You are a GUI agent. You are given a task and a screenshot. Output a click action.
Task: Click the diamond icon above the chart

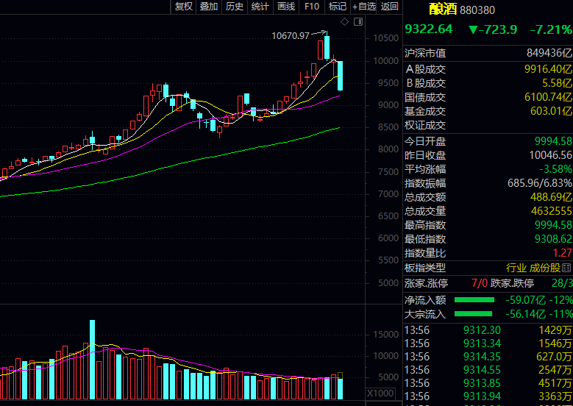pyautogui.click(x=346, y=21)
